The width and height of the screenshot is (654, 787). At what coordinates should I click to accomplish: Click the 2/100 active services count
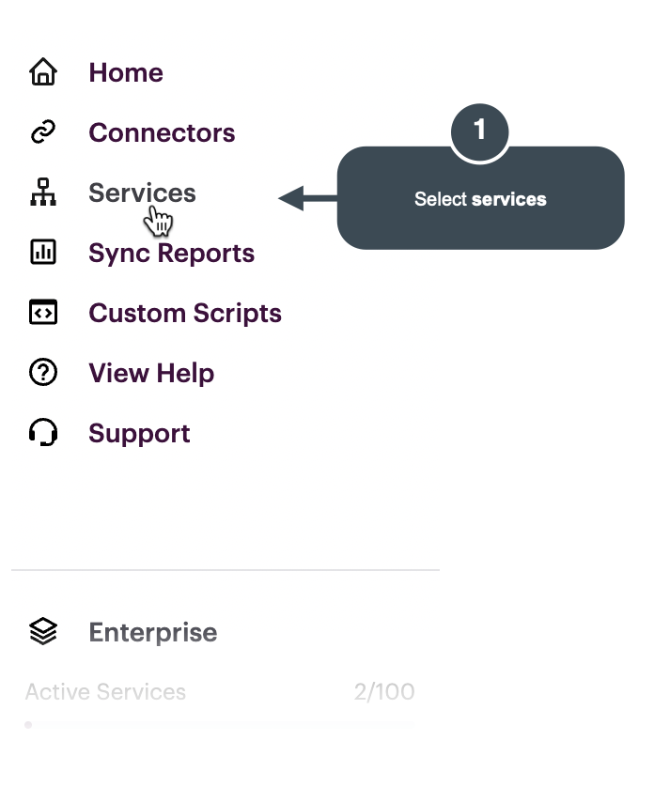tap(384, 692)
